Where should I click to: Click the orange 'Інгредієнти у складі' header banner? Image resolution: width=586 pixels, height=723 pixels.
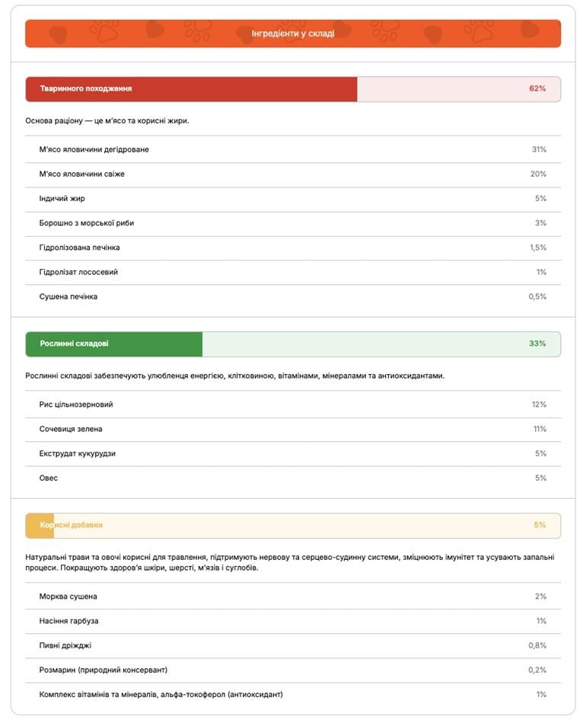click(x=293, y=34)
